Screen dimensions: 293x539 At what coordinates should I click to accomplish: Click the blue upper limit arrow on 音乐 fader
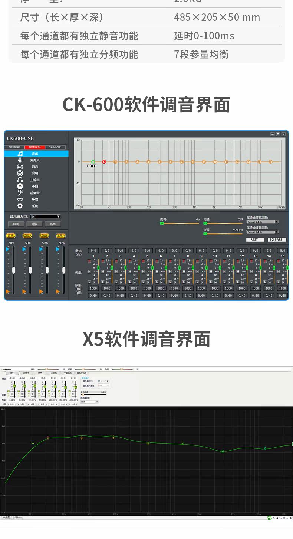(x=7, y=249)
